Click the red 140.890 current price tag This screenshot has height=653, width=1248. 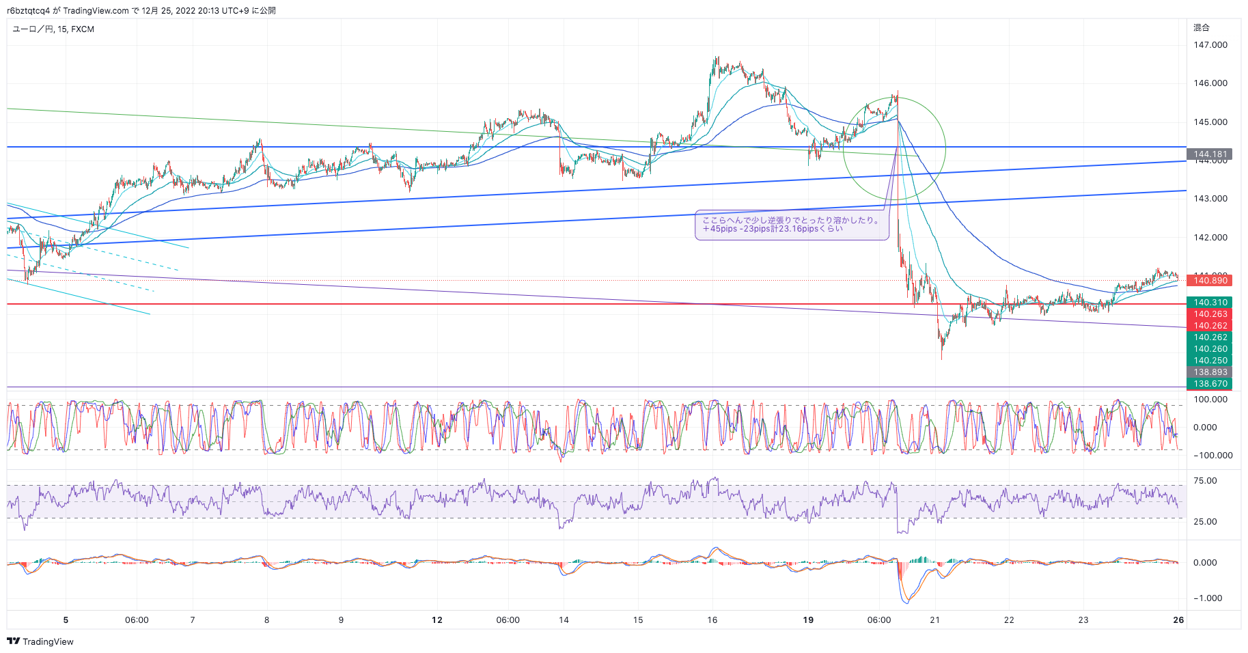pos(1210,281)
